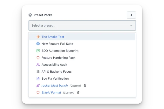Screen dimensions: 164x109
Task: Click the stacked layers icon by Preset Packs
Action: (30, 15)
